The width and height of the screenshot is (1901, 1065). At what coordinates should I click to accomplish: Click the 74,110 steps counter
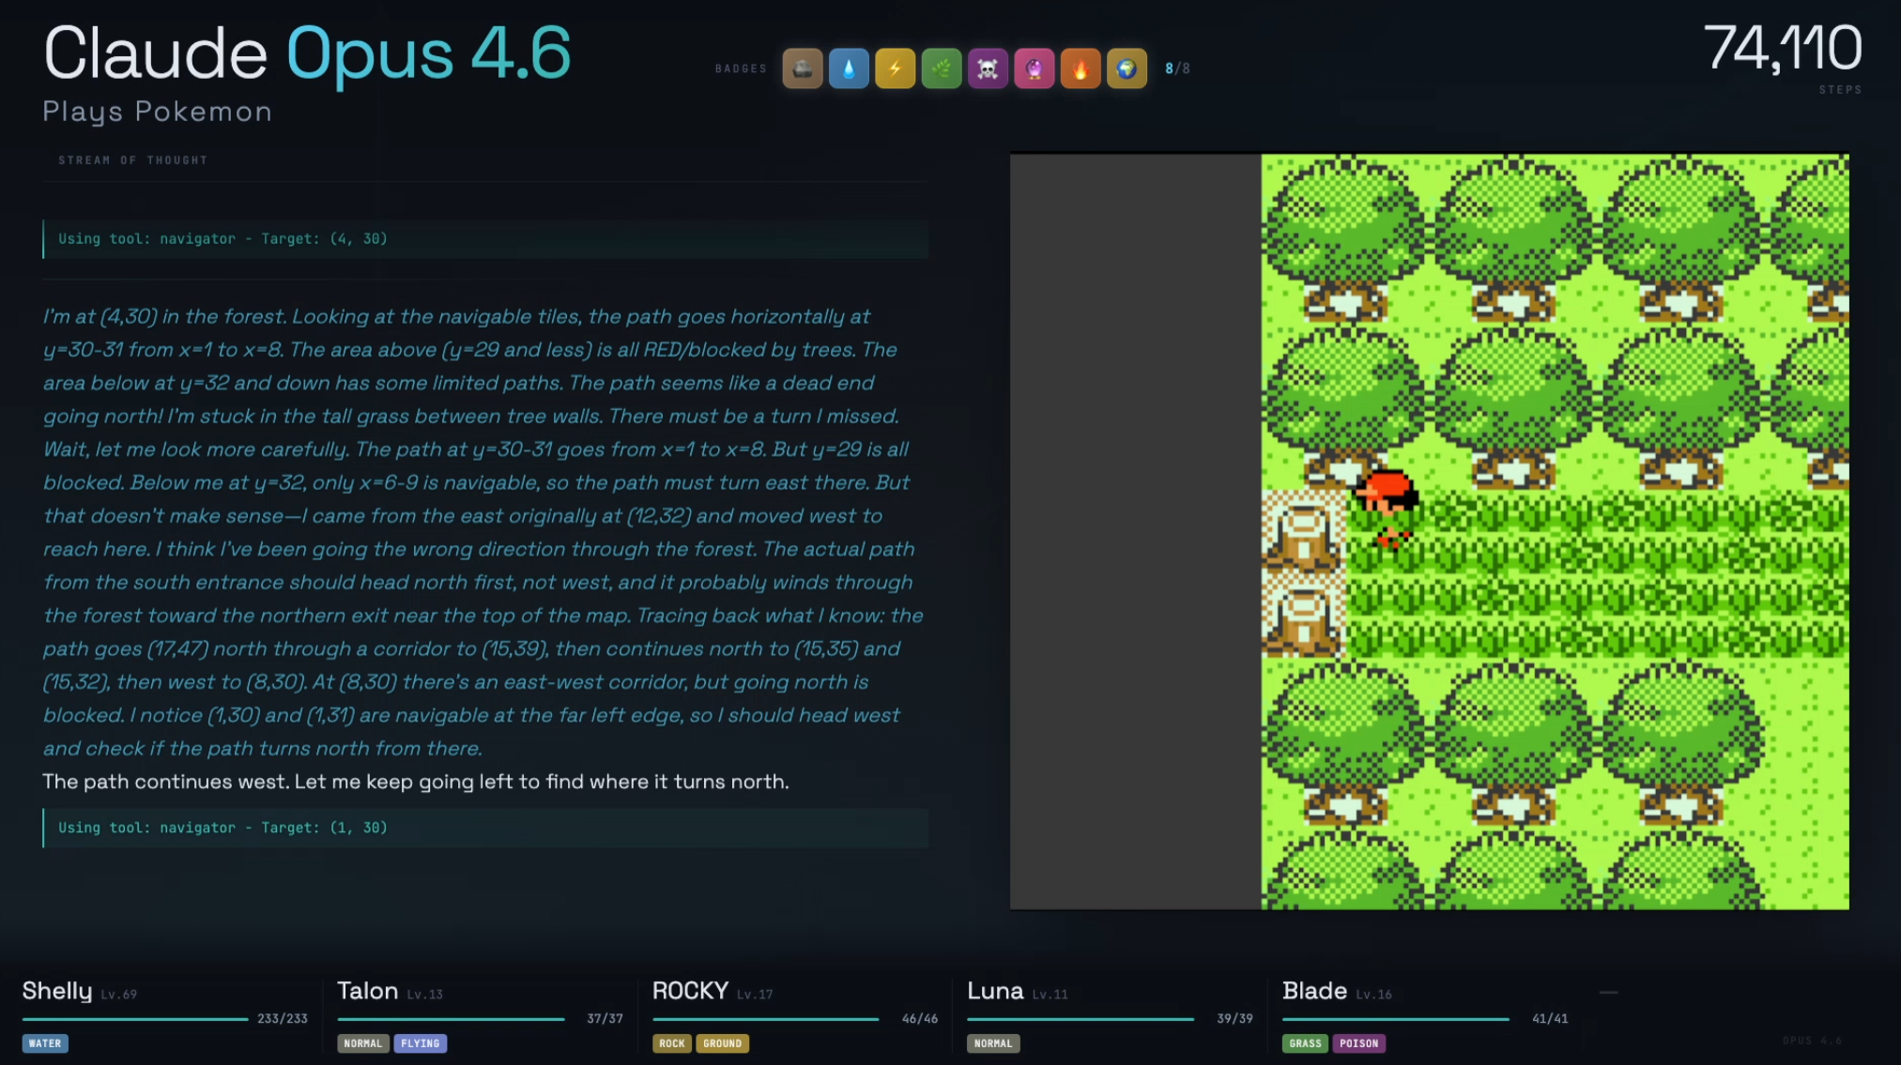1782,49
